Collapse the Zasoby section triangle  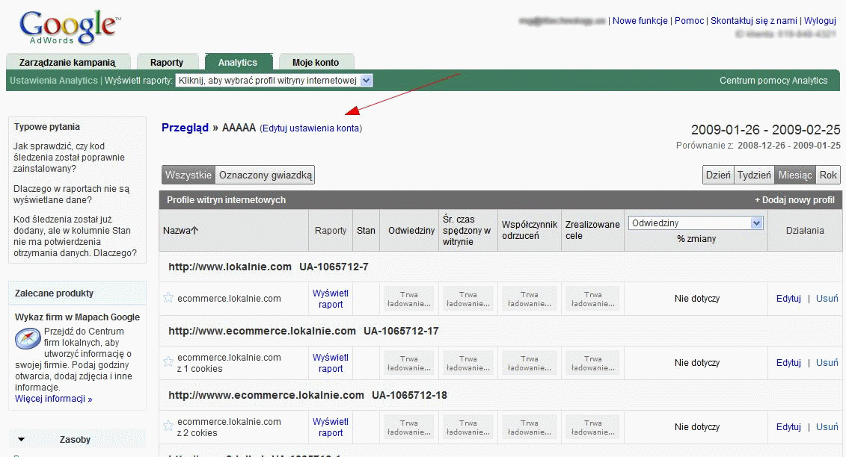click(22, 440)
